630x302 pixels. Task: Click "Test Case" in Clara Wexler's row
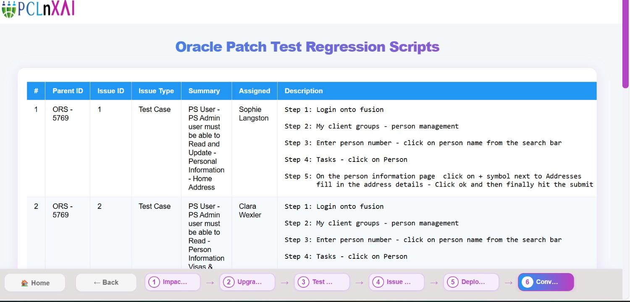click(x=155, y=206)
